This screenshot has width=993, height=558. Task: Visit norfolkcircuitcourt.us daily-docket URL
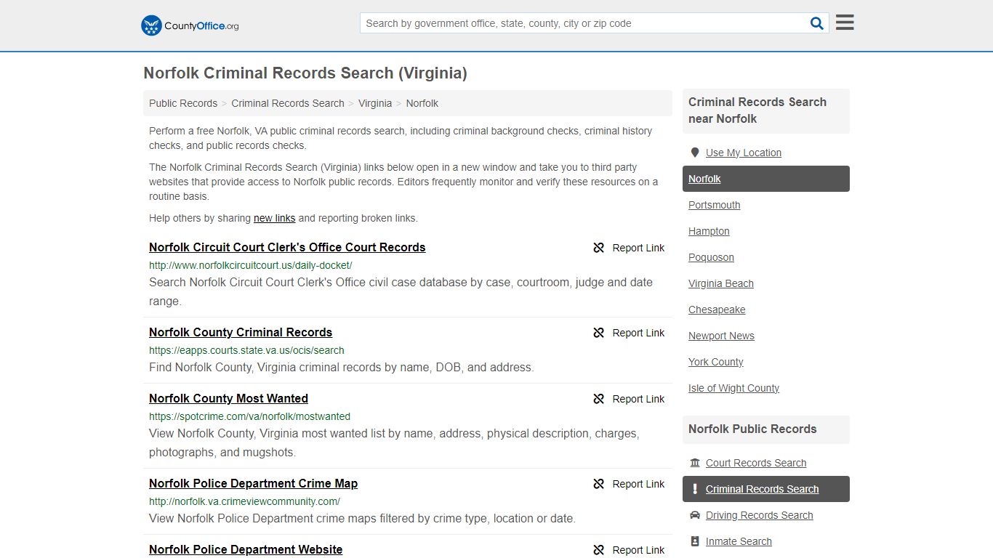click(251, 265)
